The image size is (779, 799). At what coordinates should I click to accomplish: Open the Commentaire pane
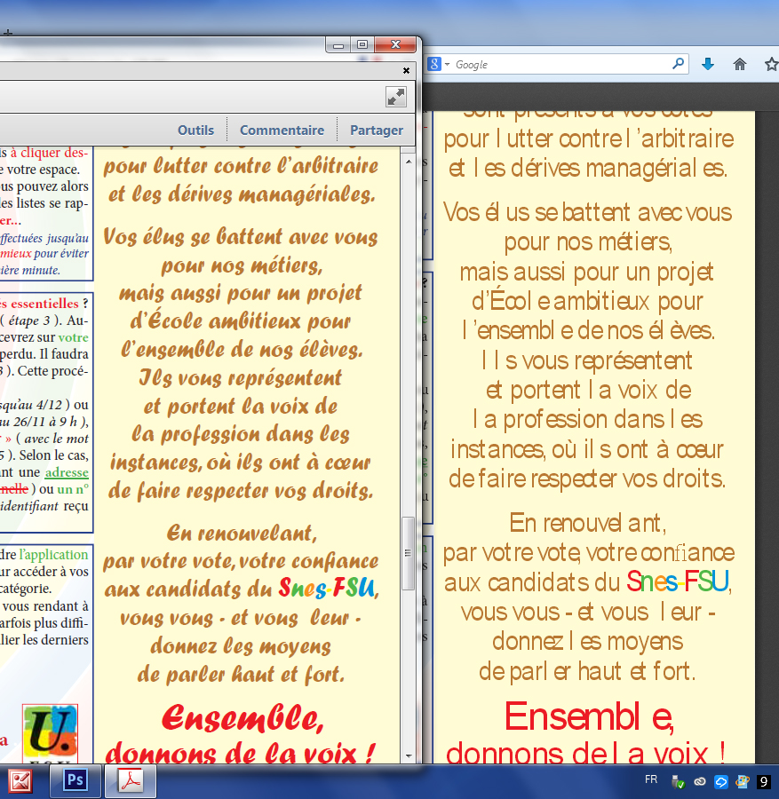click(x=282, y=130)
